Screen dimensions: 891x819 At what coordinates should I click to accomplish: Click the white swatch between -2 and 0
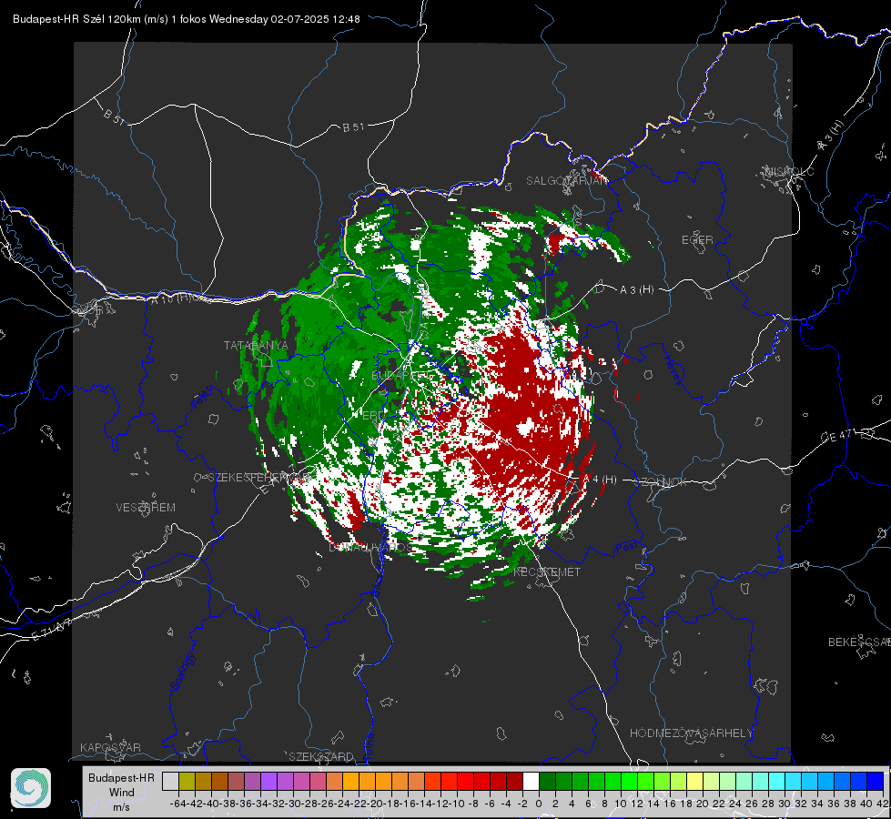[x=531, y=782]
